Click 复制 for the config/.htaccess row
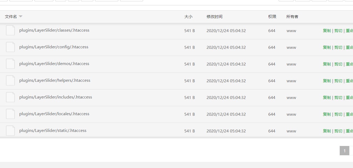 point(327,47)
